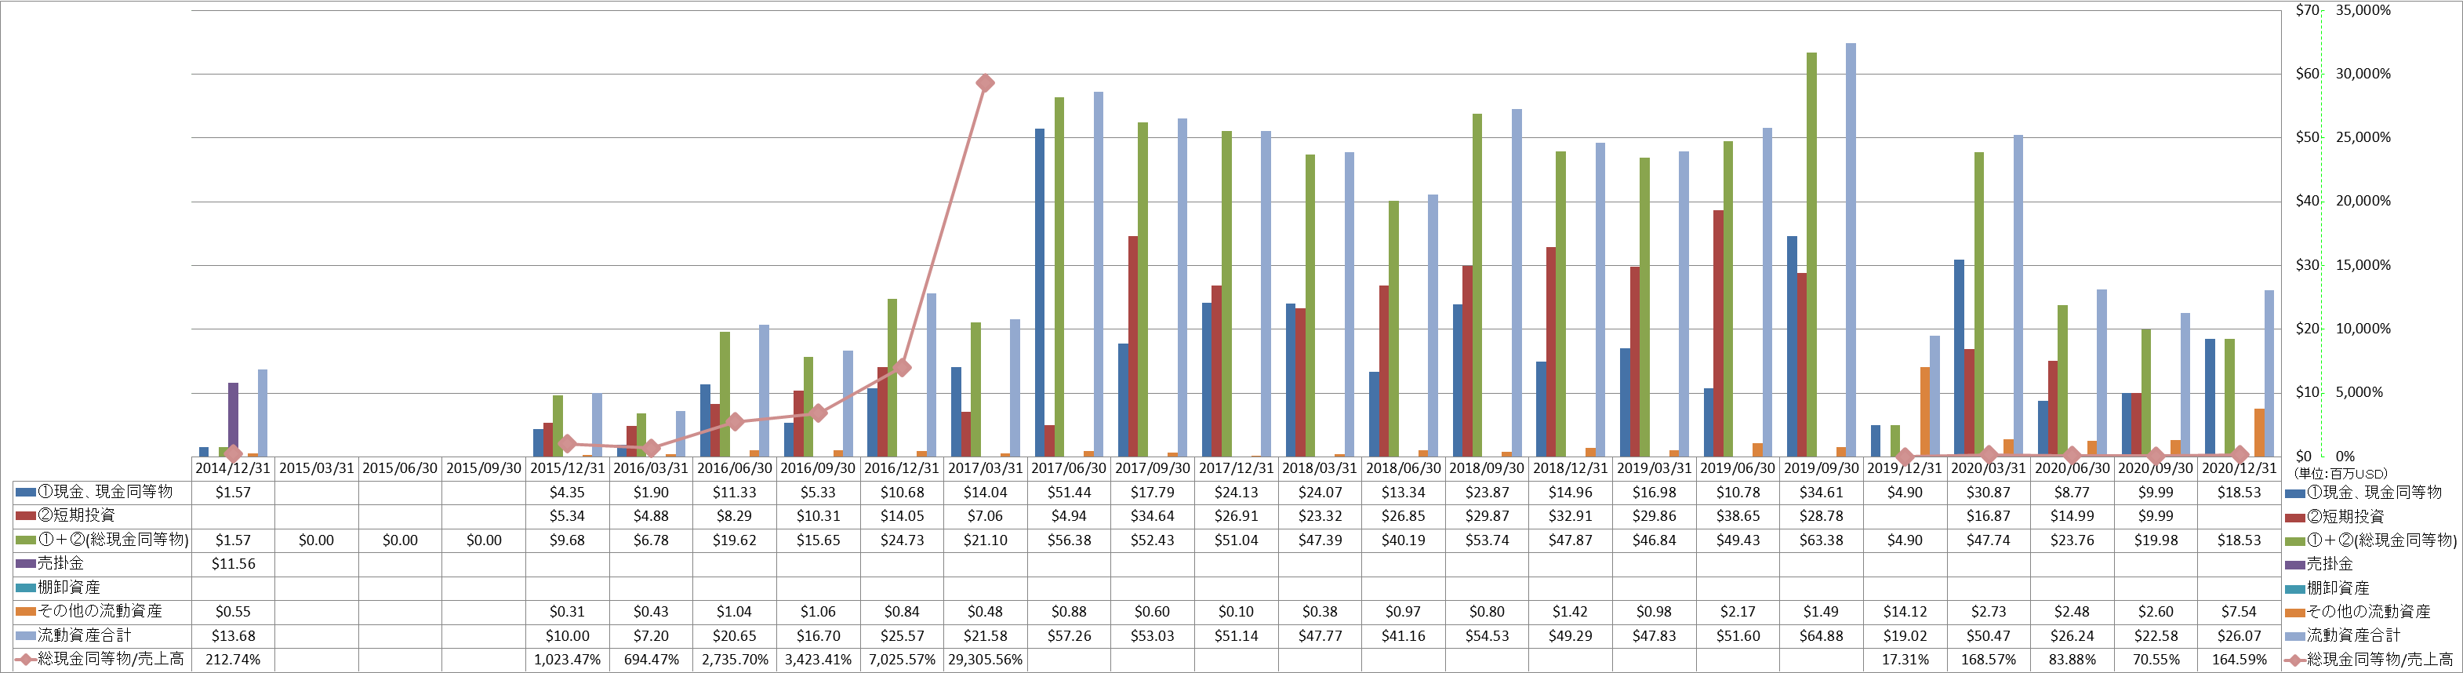Click the 694.47% ratio cell
Viewport: 2463px width, 673px height.
651,659
